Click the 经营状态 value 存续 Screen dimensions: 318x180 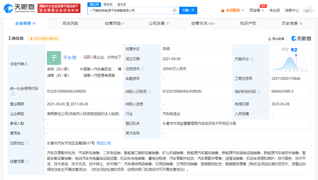166,49
